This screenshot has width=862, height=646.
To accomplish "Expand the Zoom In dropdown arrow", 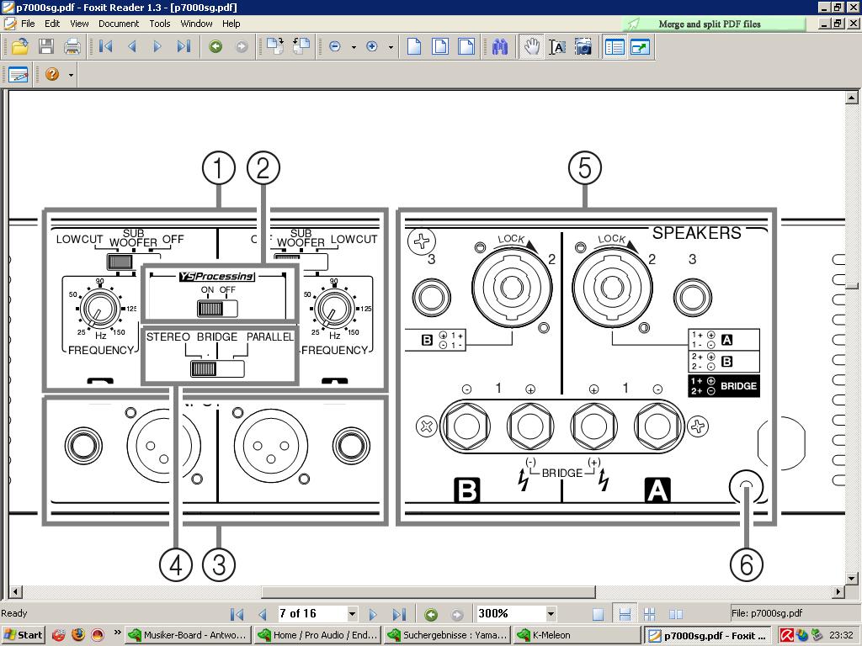I will (391, 47).
